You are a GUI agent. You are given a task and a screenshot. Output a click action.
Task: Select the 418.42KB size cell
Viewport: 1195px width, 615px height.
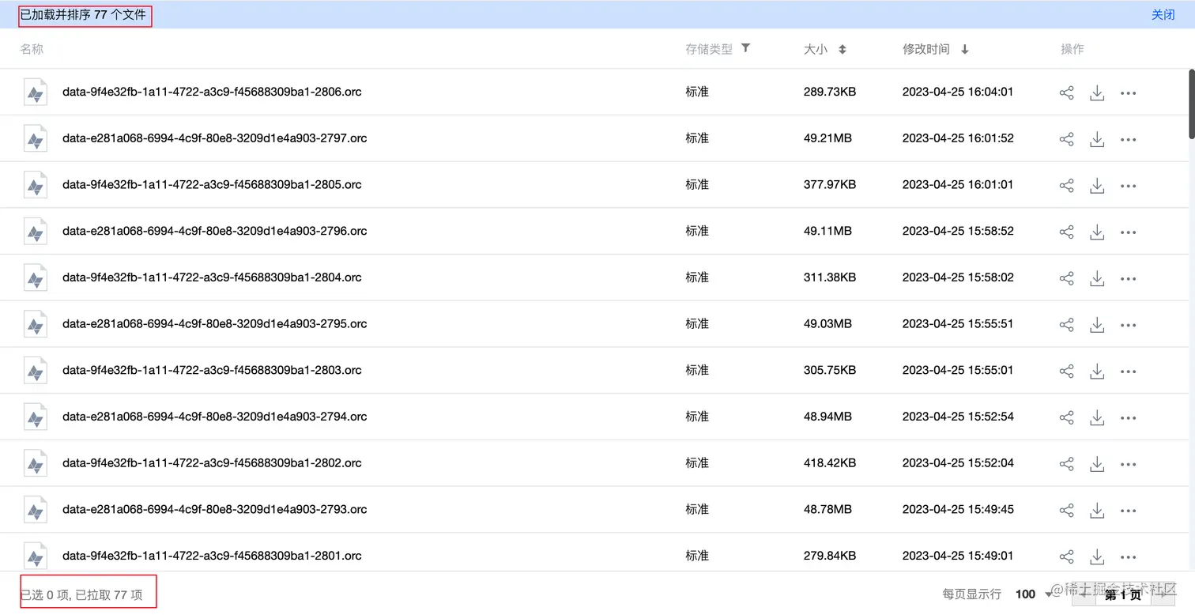coord(830,462)
